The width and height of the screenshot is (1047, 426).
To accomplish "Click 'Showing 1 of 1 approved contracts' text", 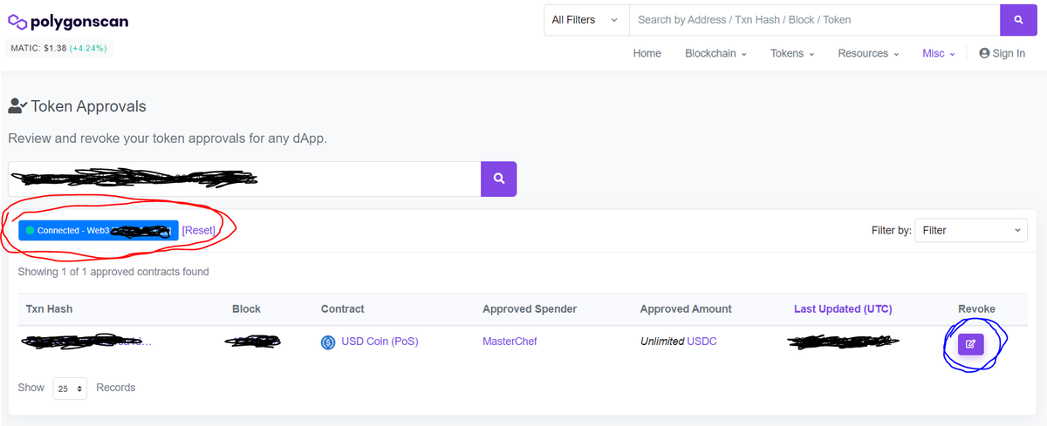I will pos(113,272).
